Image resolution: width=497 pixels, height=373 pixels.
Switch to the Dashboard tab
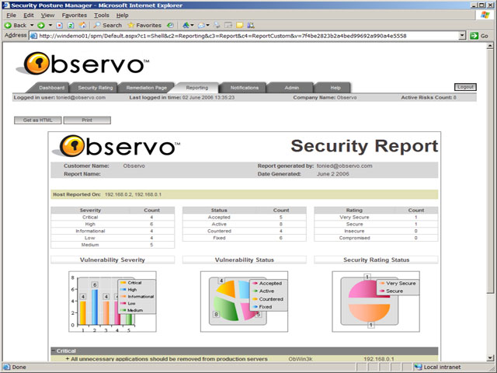[51, 88]
